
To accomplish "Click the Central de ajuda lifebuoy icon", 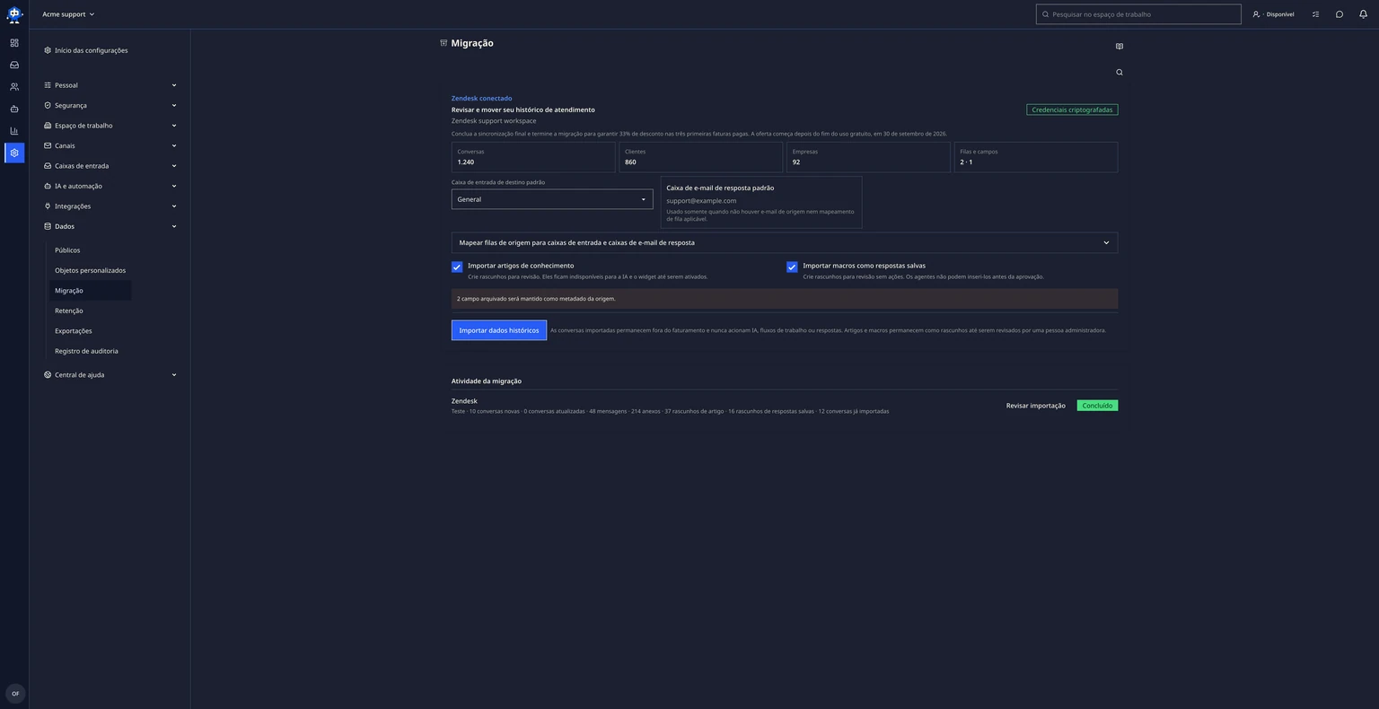I will [48, 375].
